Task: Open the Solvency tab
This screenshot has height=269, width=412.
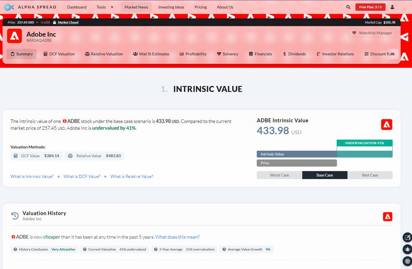Action: click(x=228, y=54)
